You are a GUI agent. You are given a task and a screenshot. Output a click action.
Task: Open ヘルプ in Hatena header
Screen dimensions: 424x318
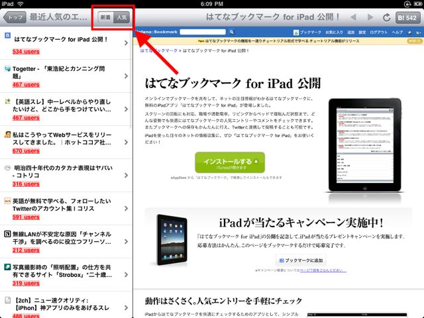tap(397, 32)
